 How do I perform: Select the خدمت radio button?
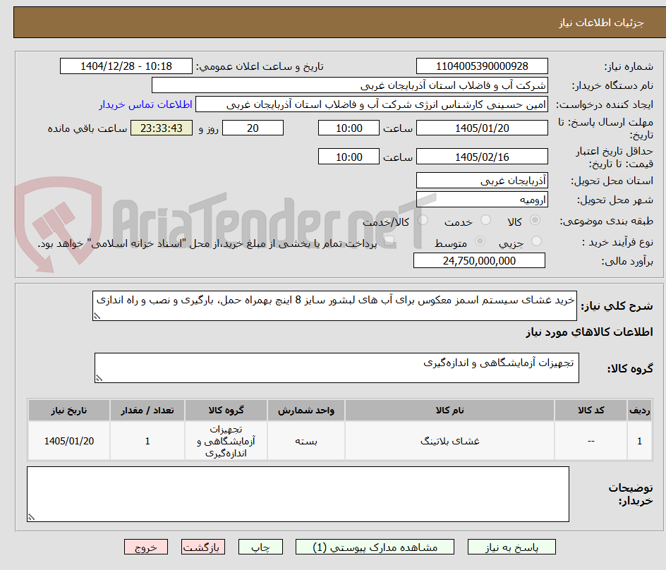click(x=485, y=220)
